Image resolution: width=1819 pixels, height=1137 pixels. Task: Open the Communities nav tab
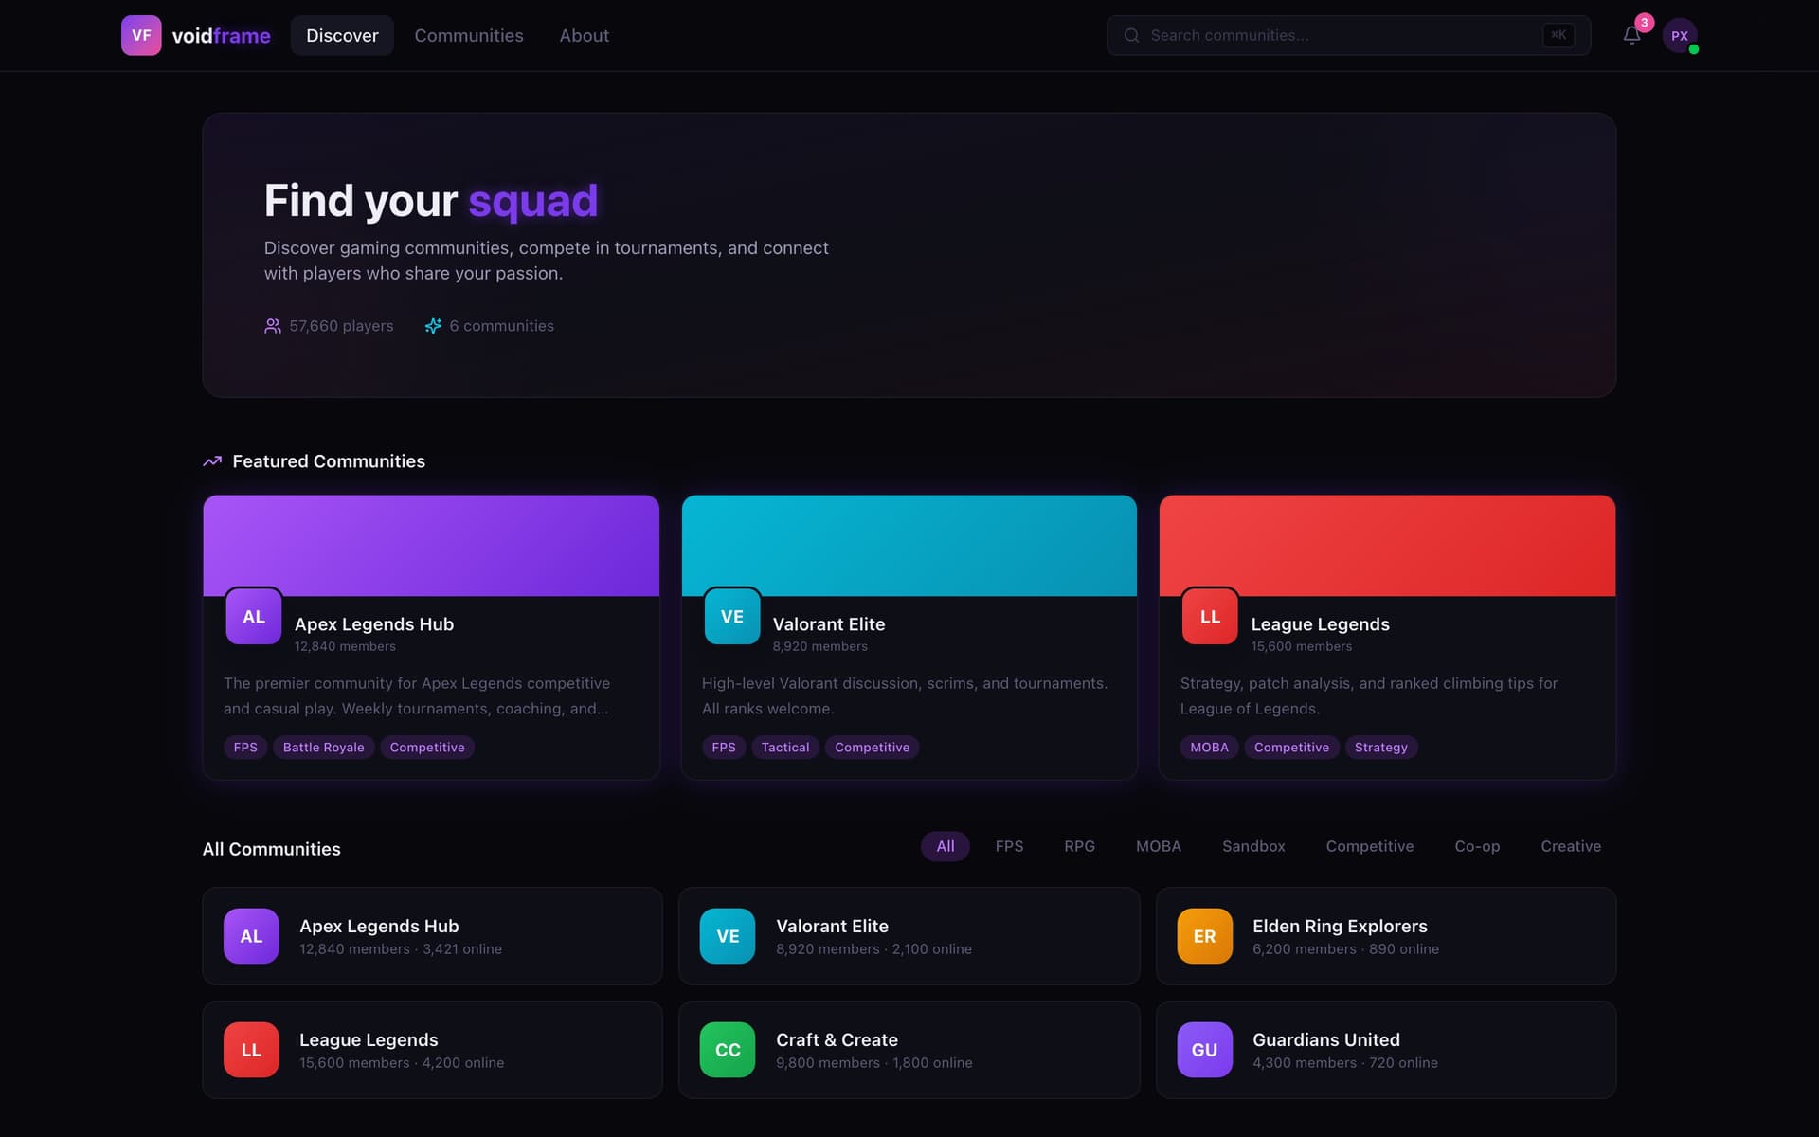pyautogui.click(x=469, y=35)
